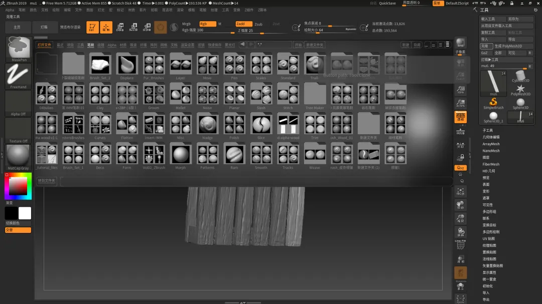Image resolution: width=542 pixels, height=304 pixels.
Task: Open the FreeHand stroke picker
Action: click(x=18, y=75)
